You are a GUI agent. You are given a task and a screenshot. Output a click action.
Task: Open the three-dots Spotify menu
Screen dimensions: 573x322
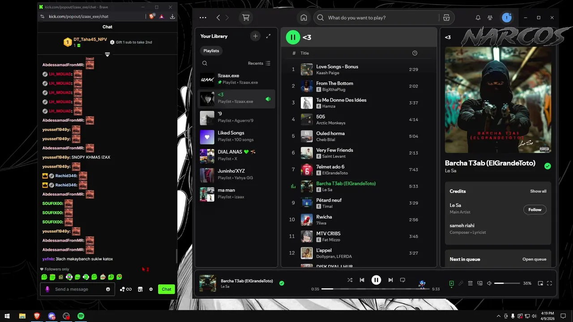pos(203,17)
